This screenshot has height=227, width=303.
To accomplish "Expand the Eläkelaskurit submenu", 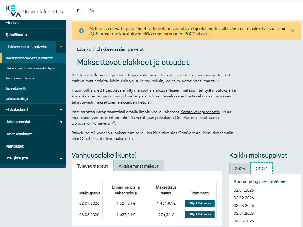I will tap(61, 110).
